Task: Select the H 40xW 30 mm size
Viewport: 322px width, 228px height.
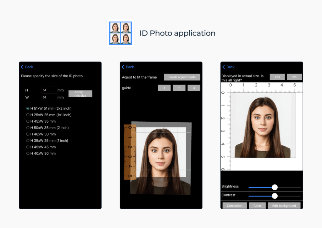Action: tap(28, 153)
